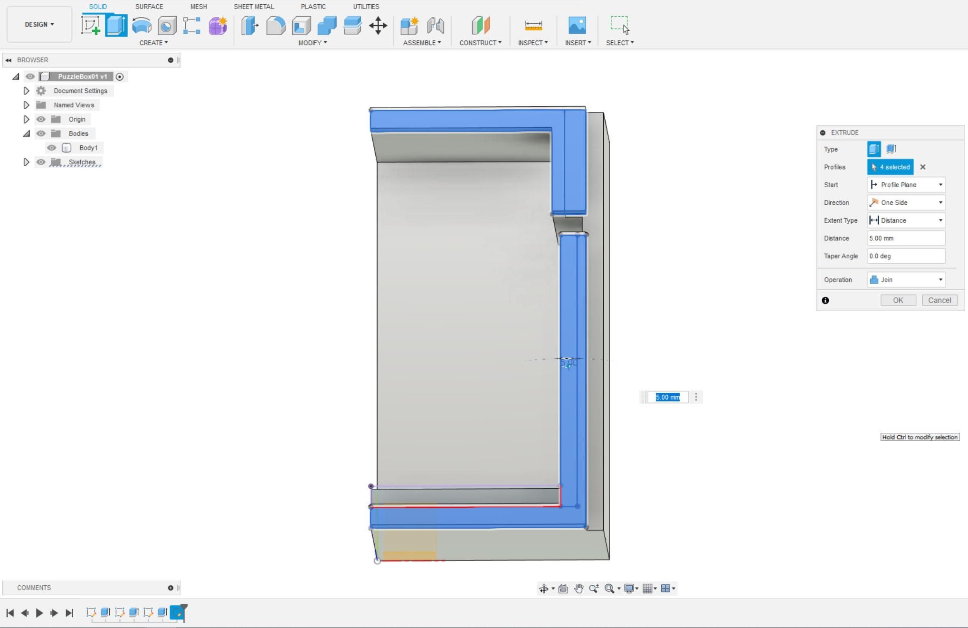Click OK to confirm the extrude

[x=898, y=300]
